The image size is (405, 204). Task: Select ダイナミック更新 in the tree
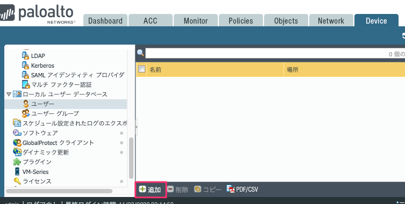tap(46, 152)
